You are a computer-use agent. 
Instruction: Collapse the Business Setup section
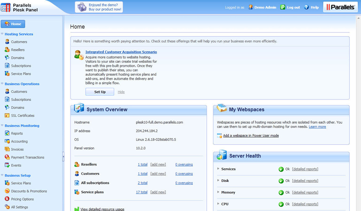2,175
